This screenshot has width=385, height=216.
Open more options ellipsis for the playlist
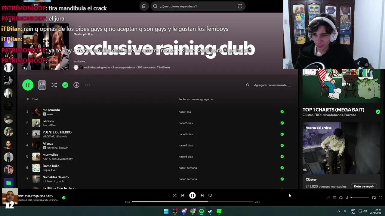(x=88, y=85)
